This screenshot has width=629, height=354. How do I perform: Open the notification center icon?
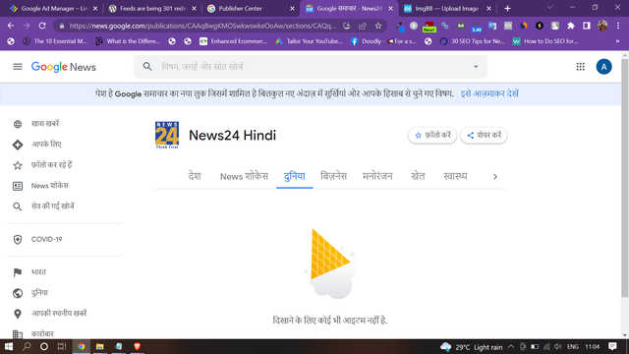(612, 347)
